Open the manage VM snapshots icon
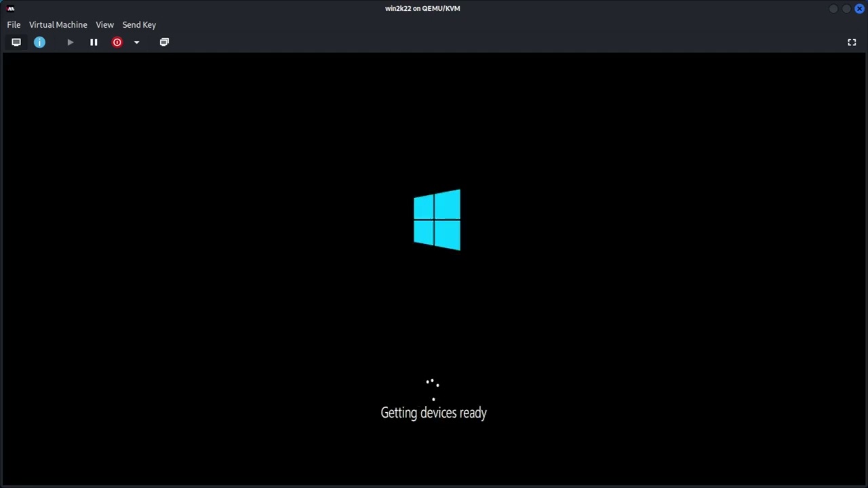 pos(164,42)
